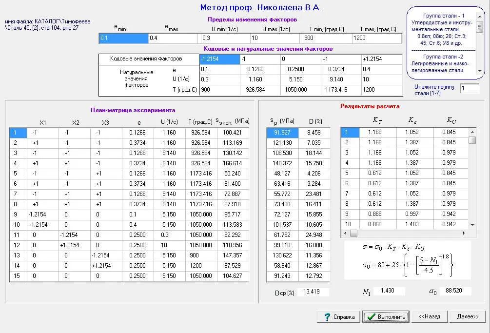Click D value 24.948 in results

(314, 235)
